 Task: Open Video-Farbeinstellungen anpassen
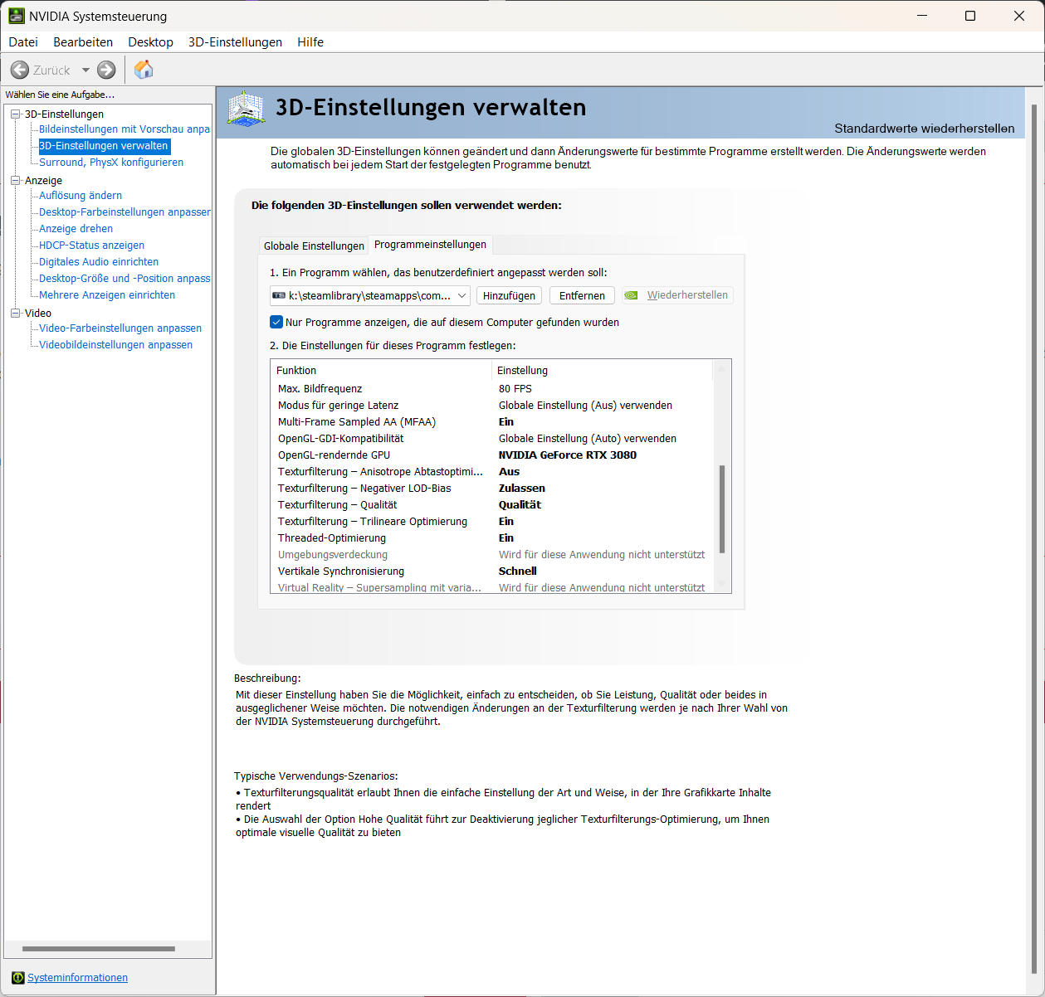pos(120,328)
